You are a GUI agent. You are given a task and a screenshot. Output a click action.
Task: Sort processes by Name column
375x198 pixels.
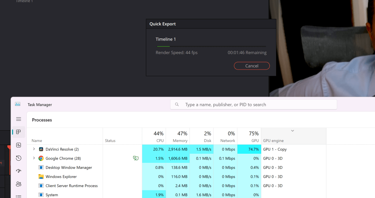point(37,141)
